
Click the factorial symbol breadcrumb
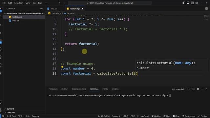point(69,13)
